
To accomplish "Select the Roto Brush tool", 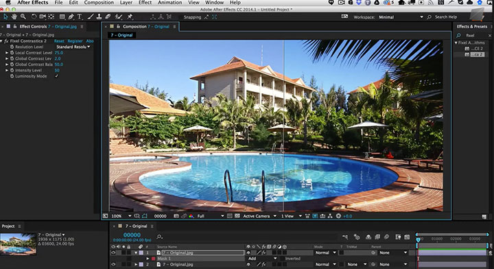I will (x=119, y=16).
